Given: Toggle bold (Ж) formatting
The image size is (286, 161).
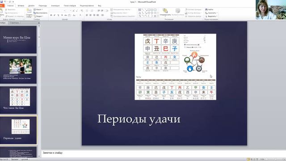Looking at the screenshot, I should [51, 15].
